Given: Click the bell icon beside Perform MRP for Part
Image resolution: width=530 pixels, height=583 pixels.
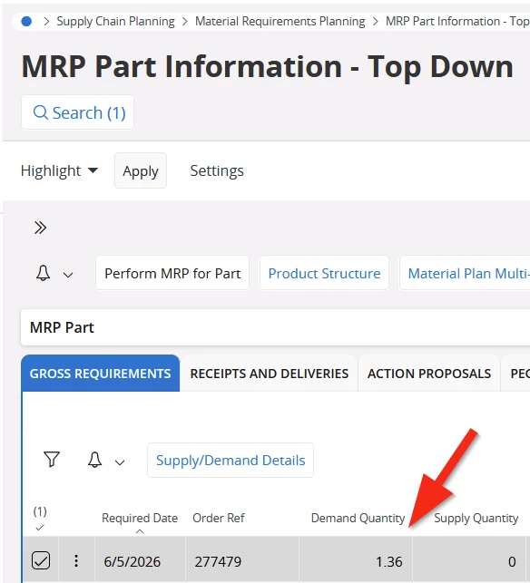Looking at the screenshot, I should (44, 273).
